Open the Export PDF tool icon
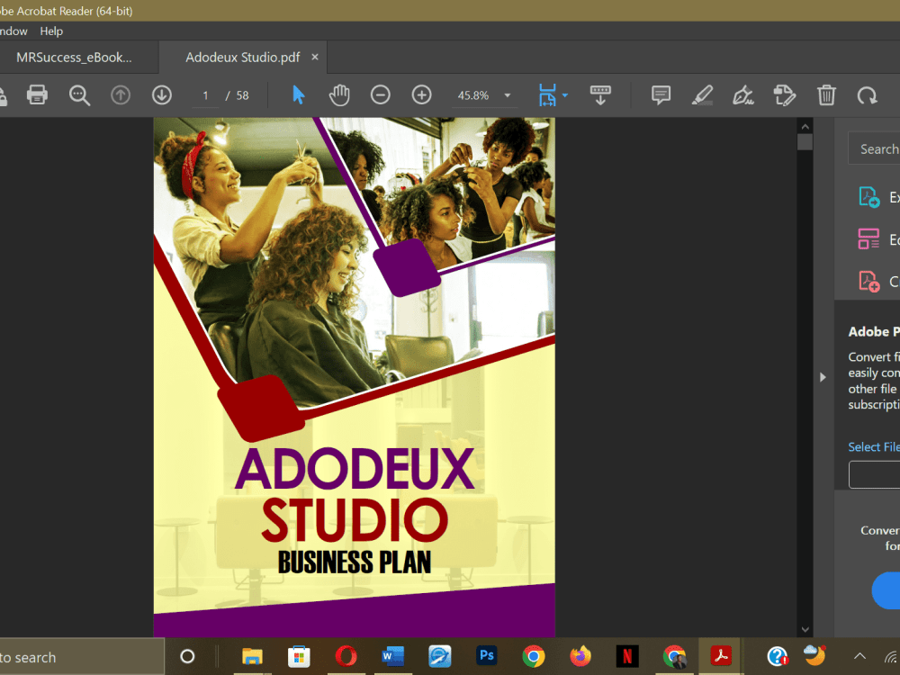 point(868,197)
